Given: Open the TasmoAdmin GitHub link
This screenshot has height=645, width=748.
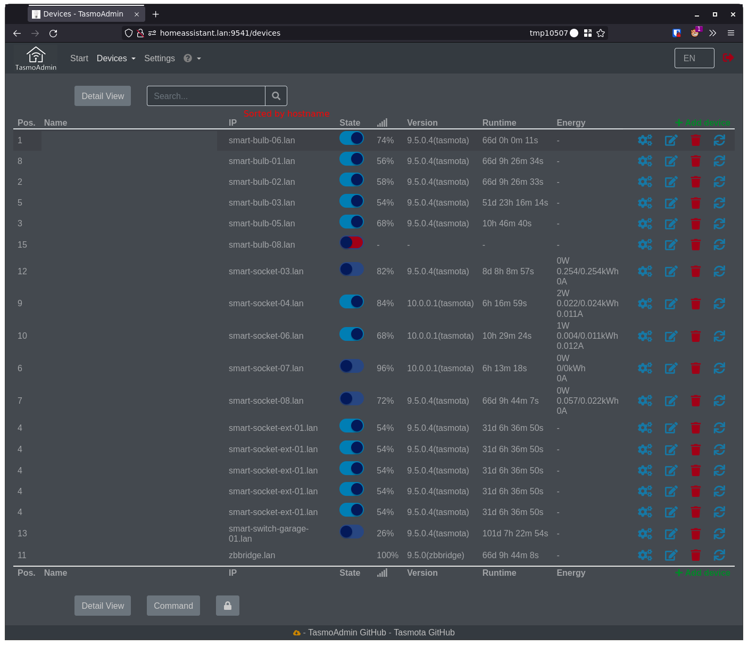Looking at the screenshot, I should [346, 632].
